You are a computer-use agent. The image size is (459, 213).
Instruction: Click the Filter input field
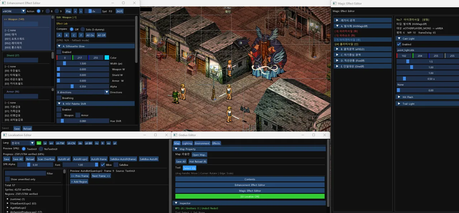point(25,173)
